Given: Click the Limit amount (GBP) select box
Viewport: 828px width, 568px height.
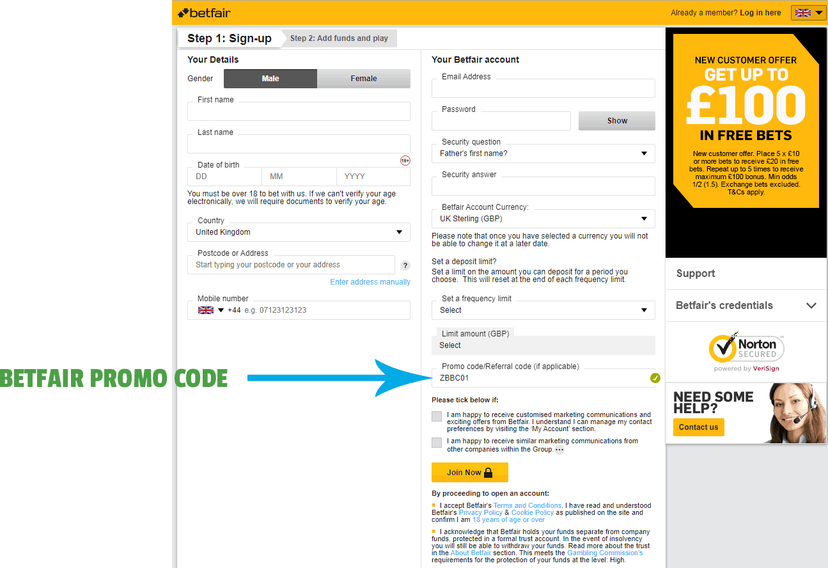Looking at the screenshot, I should pos(543,345).
